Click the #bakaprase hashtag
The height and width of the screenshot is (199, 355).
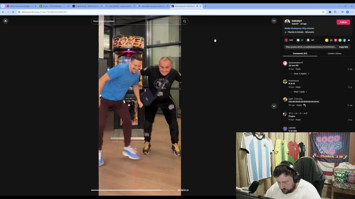(296, 28)
